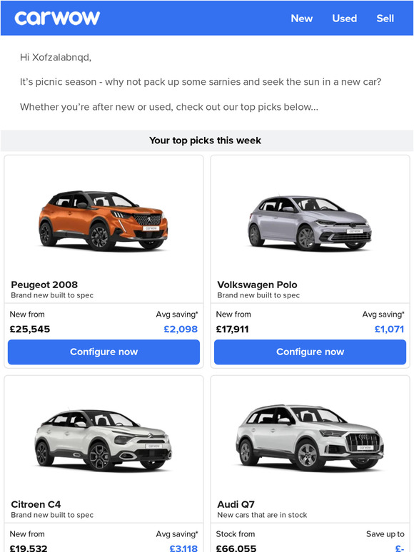Viewport: 414px width, 552px height.
Task: Click the £1,071 average saving amount
Action: pos(389,329)
